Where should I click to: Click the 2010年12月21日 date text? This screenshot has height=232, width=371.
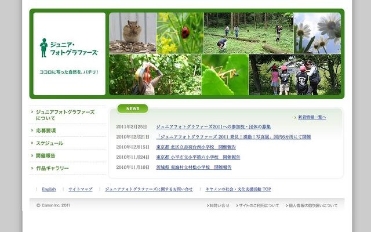(x=133, y=137)
